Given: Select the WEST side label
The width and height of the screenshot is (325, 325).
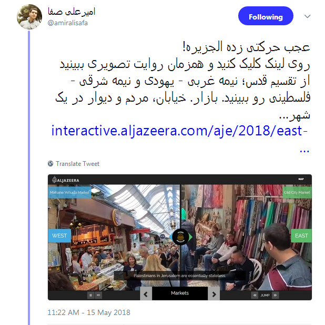Looking at the screenshot, I should 59,235.
